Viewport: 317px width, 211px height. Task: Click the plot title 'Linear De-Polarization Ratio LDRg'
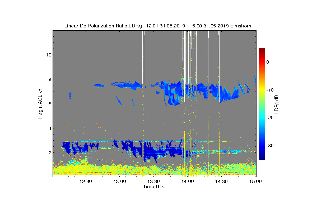pos(103,26)
